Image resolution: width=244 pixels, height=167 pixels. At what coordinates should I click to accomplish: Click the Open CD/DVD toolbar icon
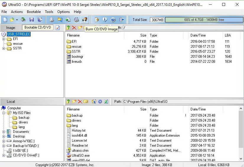(23, 20)
